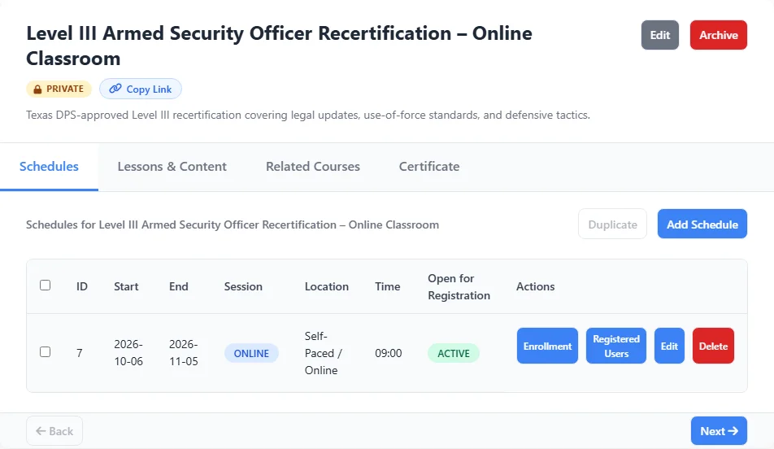Go to the Certificate tab
This screenshot has height=449, width=774.
[x=429, y=167]
